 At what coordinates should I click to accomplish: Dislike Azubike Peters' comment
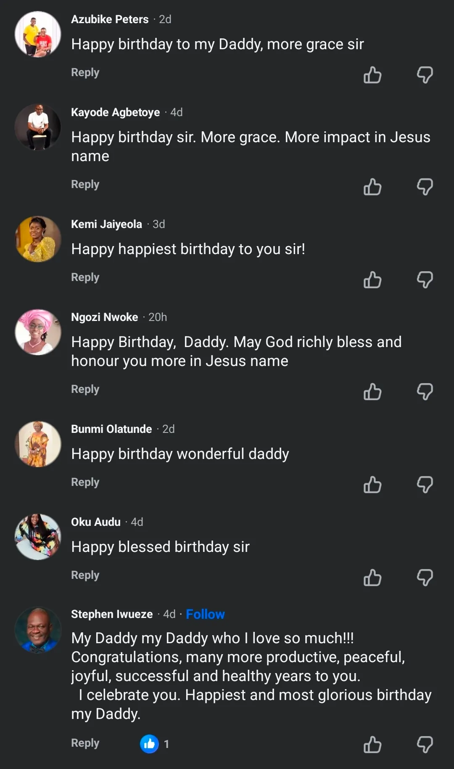(x=425, y=75)
